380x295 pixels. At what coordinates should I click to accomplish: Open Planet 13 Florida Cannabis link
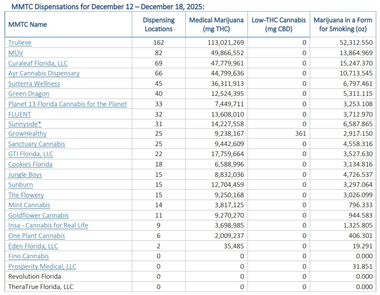point(67,104)
